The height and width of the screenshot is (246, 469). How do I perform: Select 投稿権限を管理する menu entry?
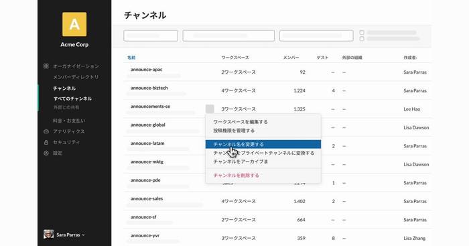click(234, 131)
